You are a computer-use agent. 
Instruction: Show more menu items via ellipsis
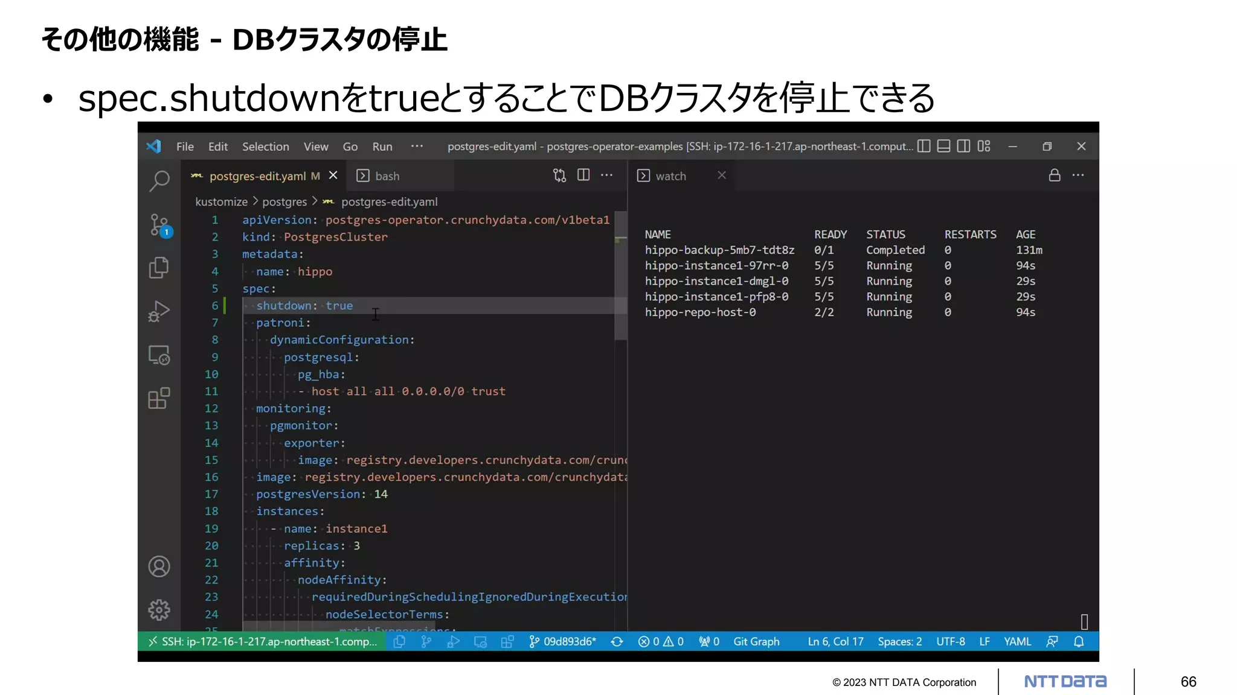[417, 146]
